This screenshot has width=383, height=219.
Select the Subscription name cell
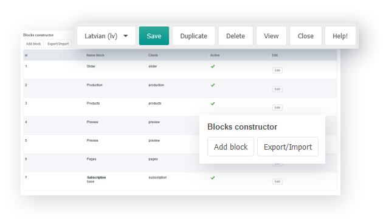(96, 178)
